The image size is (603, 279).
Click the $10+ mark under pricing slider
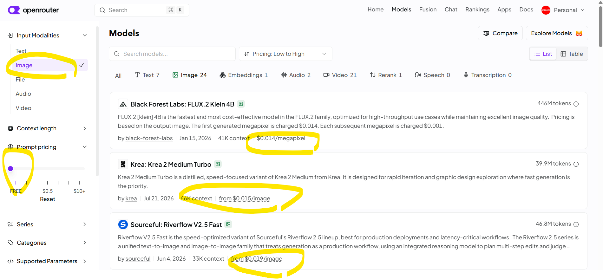click(79, 191)
